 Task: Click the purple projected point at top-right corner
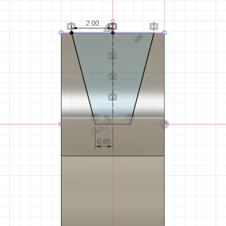click(x=165, y=33)
